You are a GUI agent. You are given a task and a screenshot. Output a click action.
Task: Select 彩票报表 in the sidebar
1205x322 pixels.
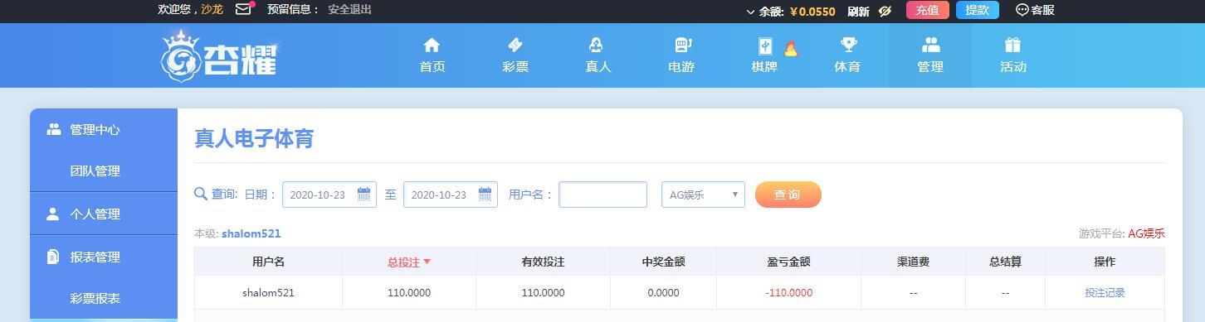(x=95, y=298)
